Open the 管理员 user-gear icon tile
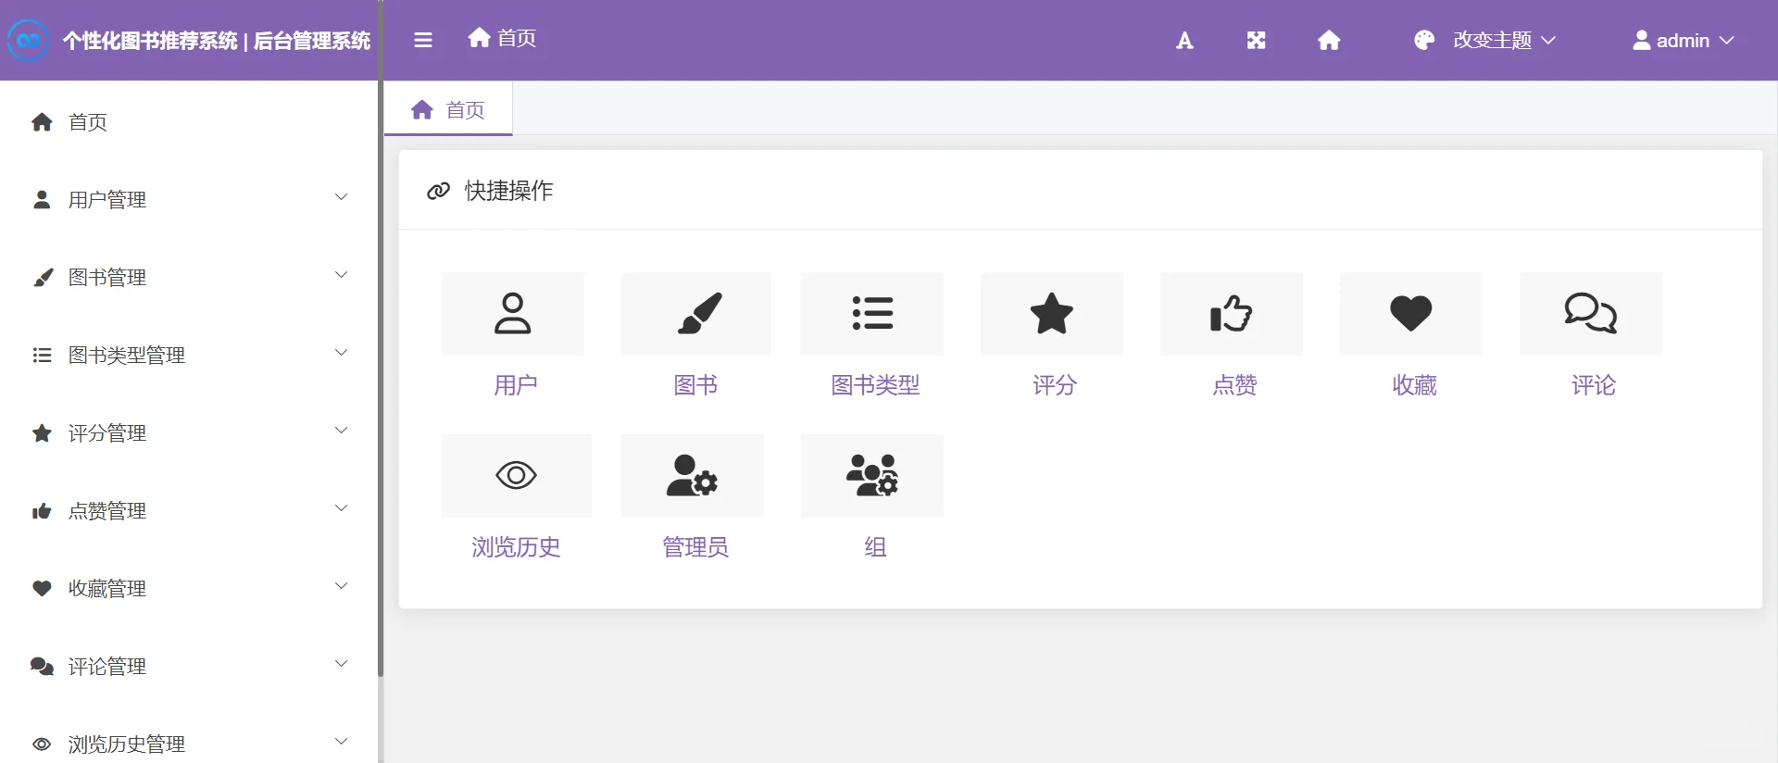The height and width of the screenshot is (763, 1778). click(x=693, y=475)
